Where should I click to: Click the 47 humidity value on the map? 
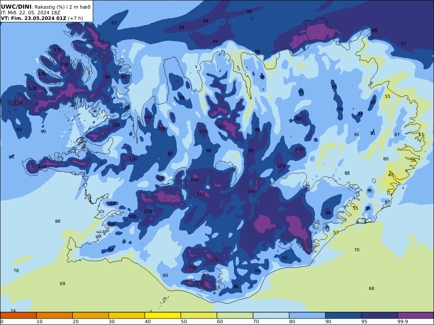[x=391, y=175]
